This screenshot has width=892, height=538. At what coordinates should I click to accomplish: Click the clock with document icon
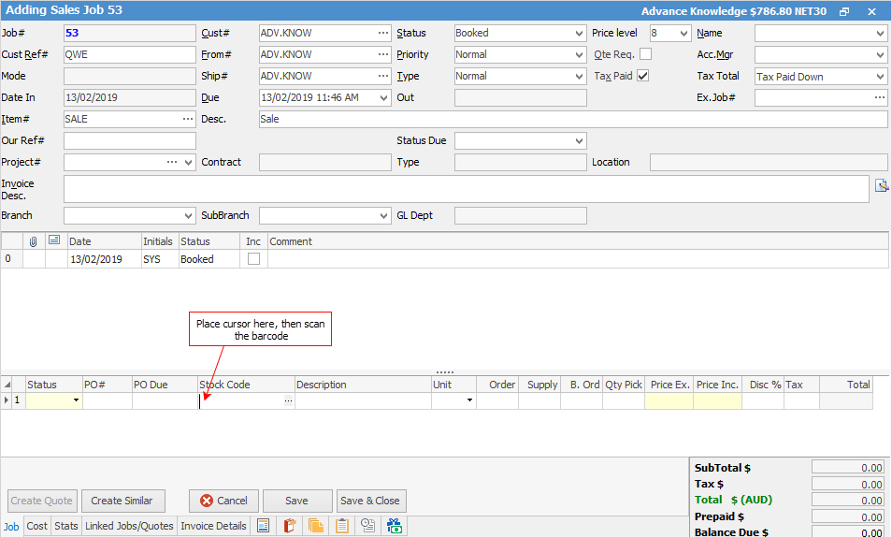(x=368, y=526)
